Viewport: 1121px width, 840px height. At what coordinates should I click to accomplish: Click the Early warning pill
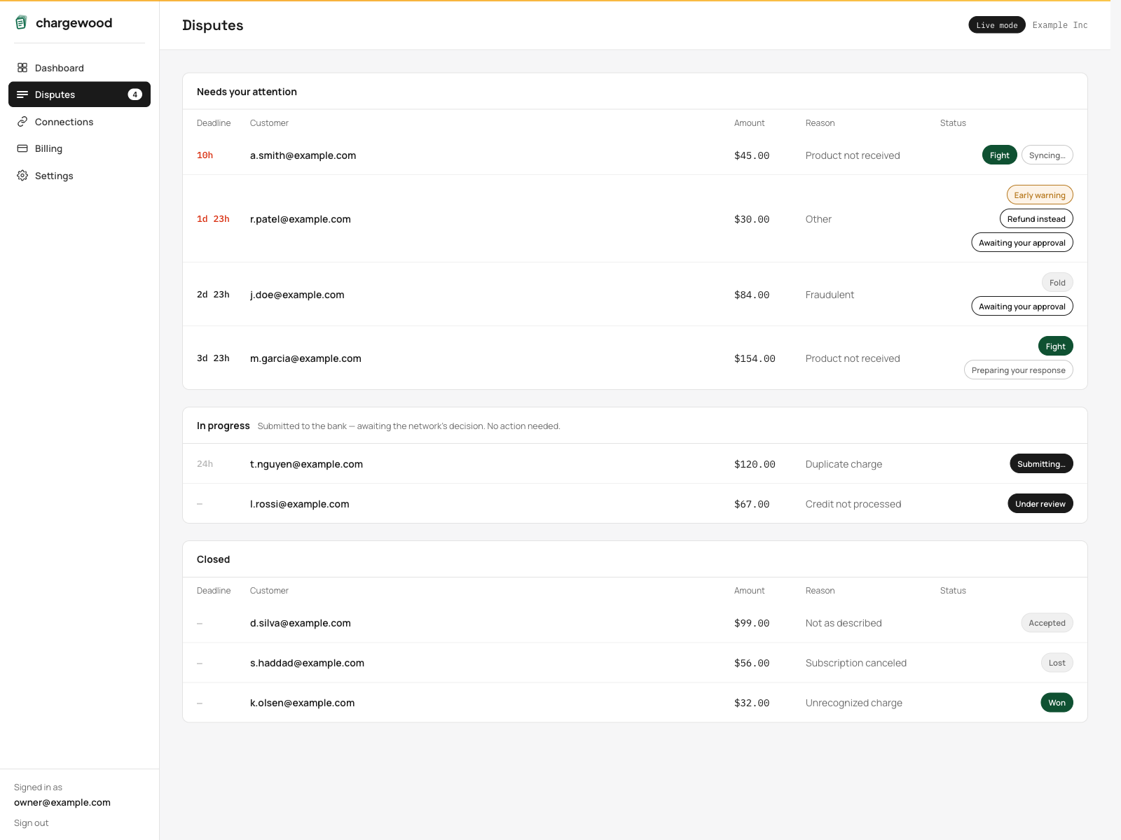pyautogui.click(x=1040, y=195)
